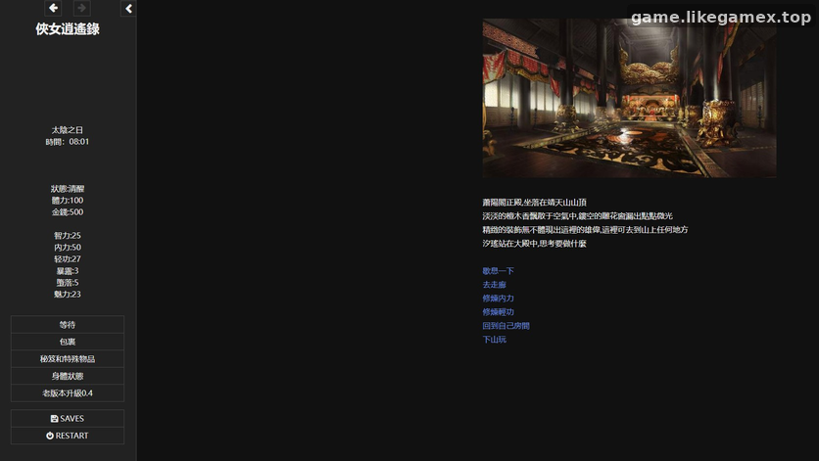This screenshot has height=461, width=819.
Task: Click the 轻功:27 stat
Action: point(68,259)
